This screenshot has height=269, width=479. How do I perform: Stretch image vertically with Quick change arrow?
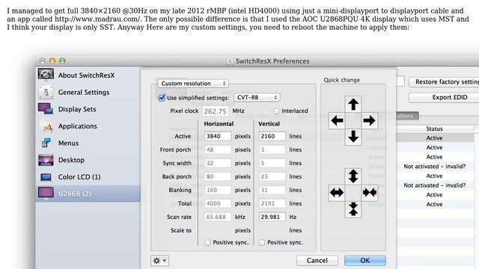[x=353, y=176]
